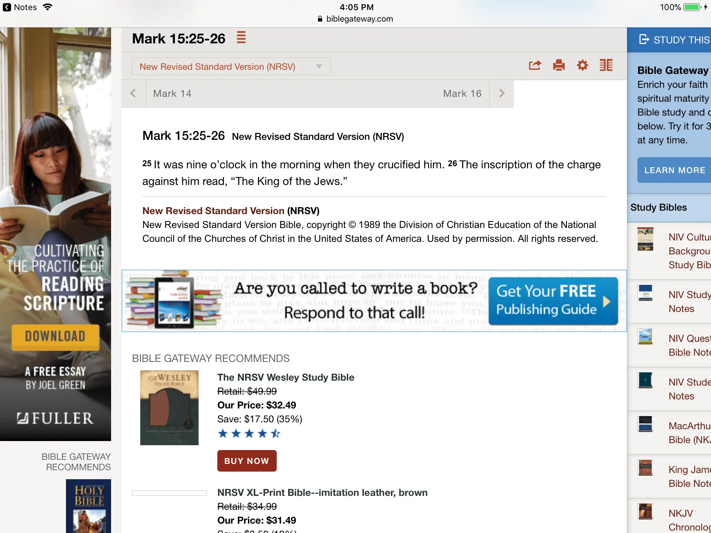This screenshot has height=533, width=711.
Task: Select the Mark 14 chapter link
Action: click(172, 94)
